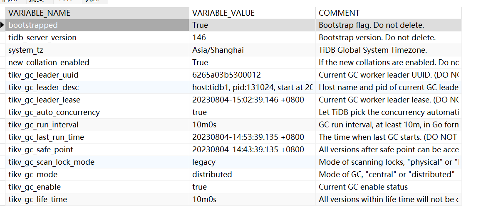Select the tikv_gc_safe_point timestamp value
Viewport: 481px width, 212px height.
click(248, 150)
